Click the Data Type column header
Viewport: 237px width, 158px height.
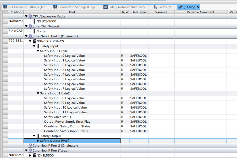pos(139,12)
